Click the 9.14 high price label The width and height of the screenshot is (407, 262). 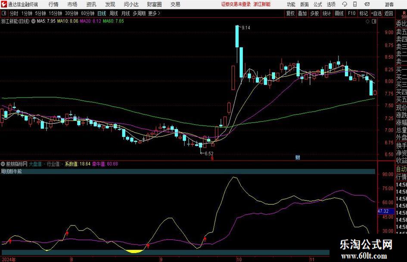[x=246, y=28]
